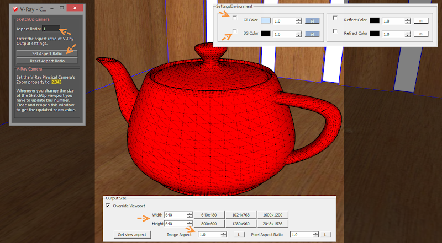Adjust the Reflect Color multiplier spinner
The height and width of the screenshot is (243, 442).
tap(408, 21)
